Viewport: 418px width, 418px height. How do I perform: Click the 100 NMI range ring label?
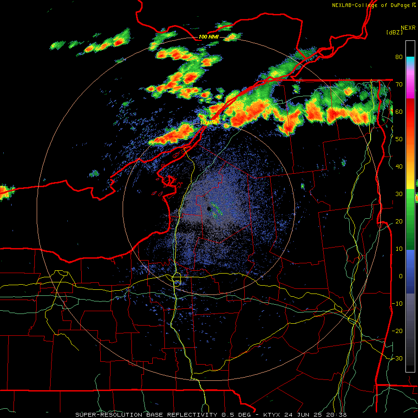click(x=209, y=37)
